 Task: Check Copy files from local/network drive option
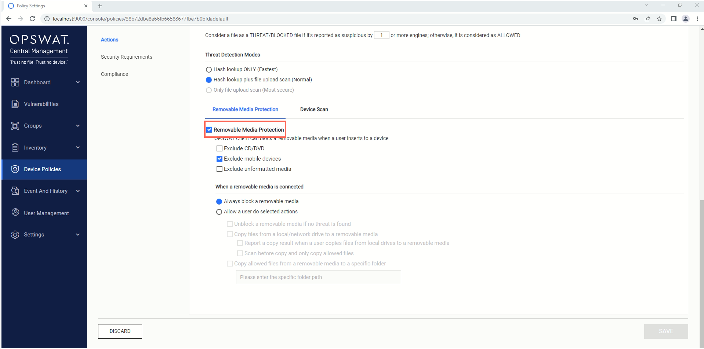pyautogui.click(x=230, y=234)
